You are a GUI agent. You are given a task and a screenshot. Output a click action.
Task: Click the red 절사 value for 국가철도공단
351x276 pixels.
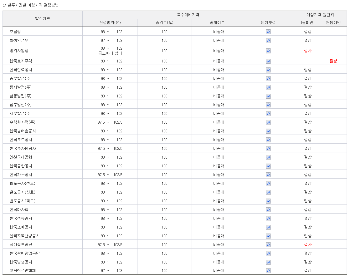tap(307, 244)
